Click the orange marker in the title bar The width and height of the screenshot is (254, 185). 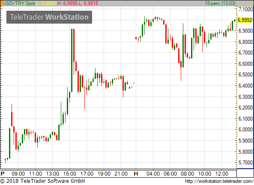coord(1,3)
